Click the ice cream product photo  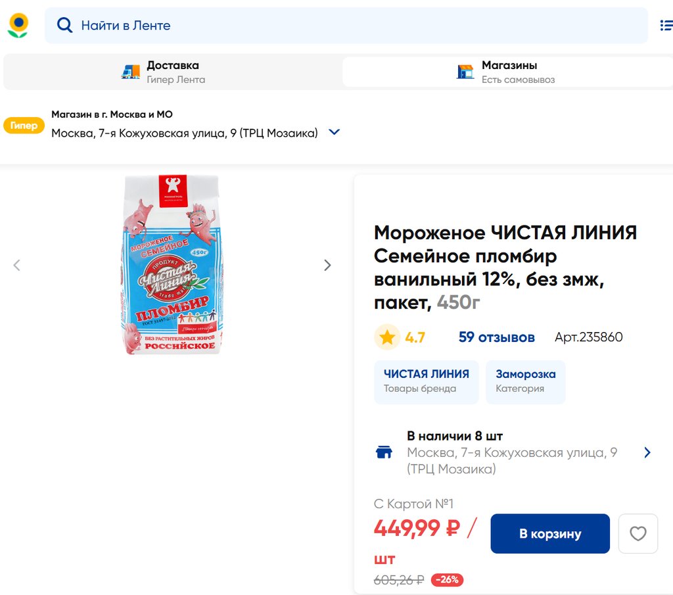click(x=172, y=265)
